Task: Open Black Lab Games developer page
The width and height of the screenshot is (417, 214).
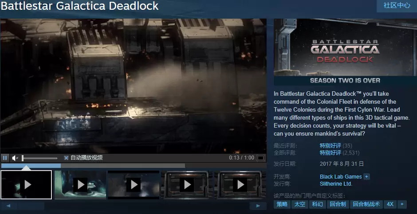Action: 341,177
